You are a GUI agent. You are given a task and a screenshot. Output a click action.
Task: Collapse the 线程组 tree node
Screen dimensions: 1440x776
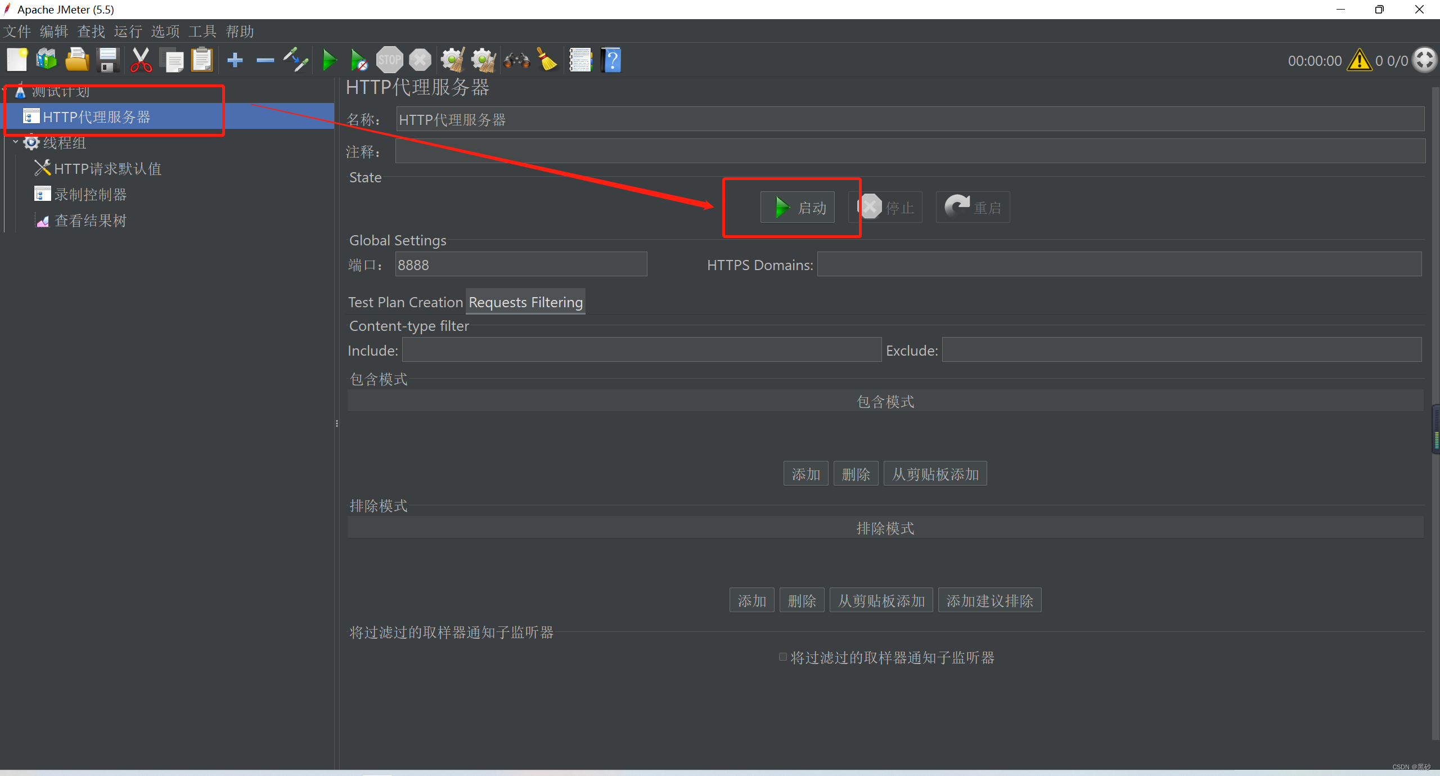click(x=15, y=142)
